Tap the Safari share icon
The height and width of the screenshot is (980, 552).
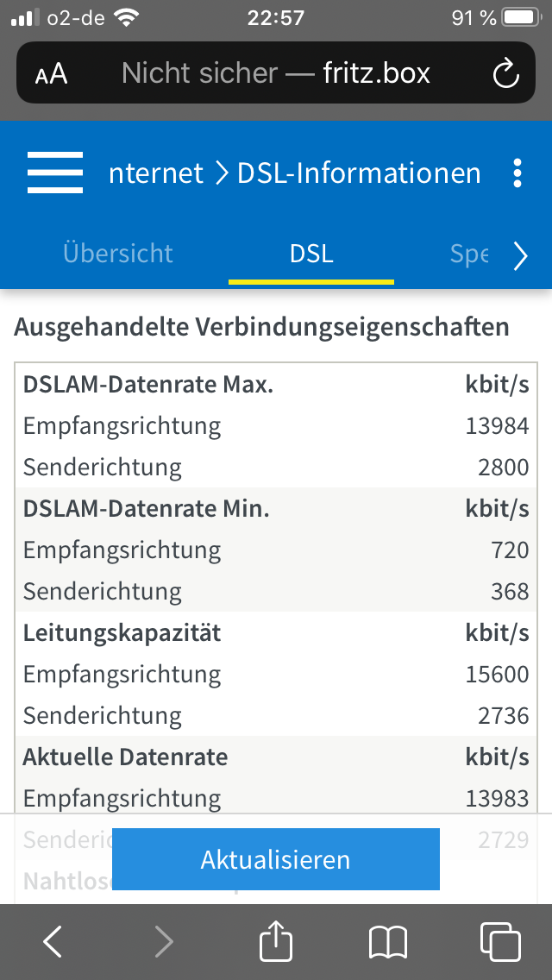[x=276, y=940]
